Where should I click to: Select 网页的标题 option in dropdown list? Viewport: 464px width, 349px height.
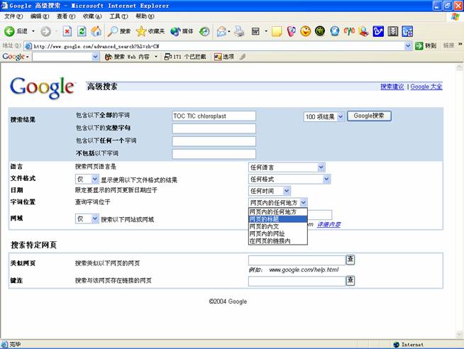tap(278, 219)
